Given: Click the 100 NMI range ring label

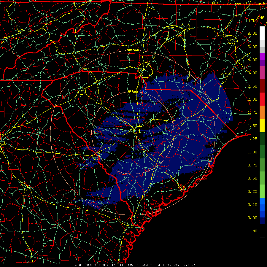Looking at the screenshot, I should coord(133,50).
